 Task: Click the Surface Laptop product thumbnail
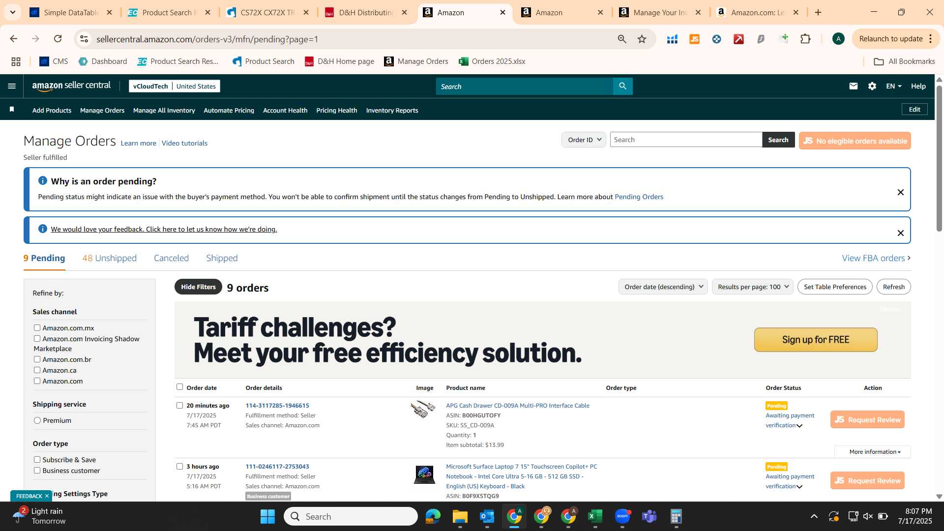coord(424,474)
